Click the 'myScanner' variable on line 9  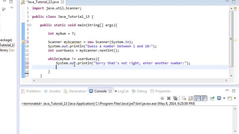click(x=73, y=42)
